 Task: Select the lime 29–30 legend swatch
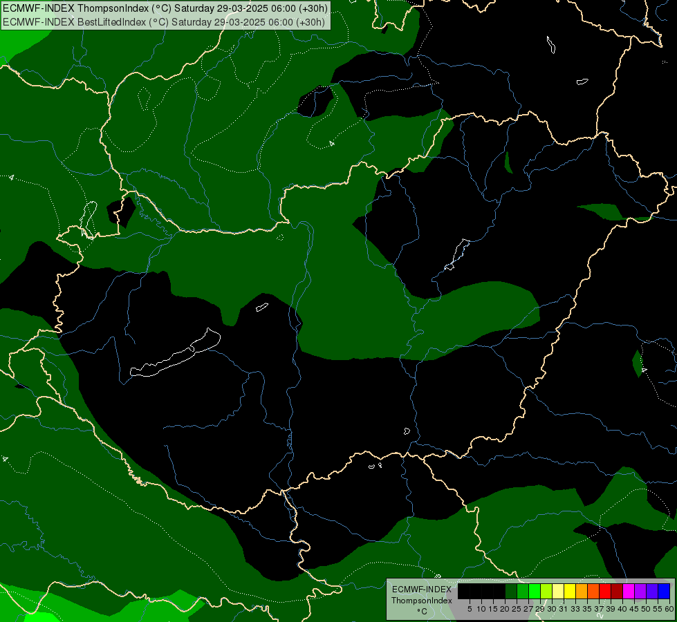coord(546,592)
